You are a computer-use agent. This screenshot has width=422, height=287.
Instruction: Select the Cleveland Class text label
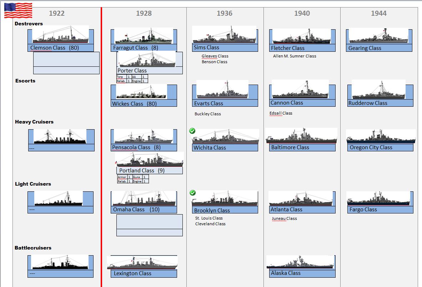[210, 224]
